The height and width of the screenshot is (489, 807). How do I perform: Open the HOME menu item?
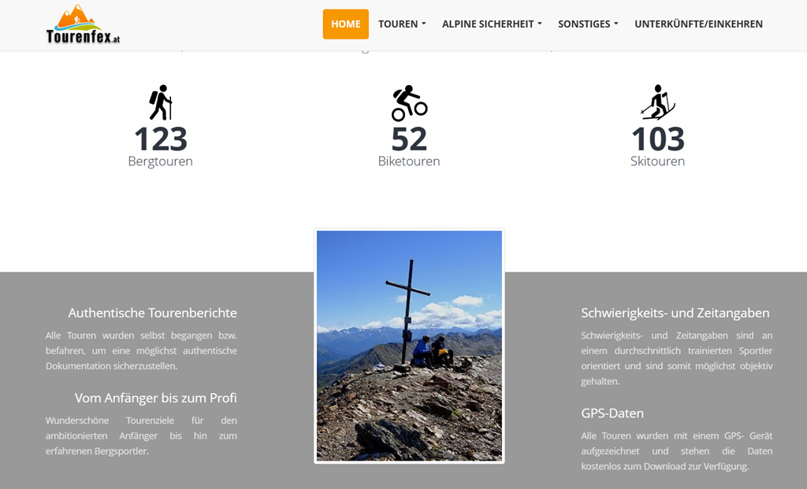[x=345, y=24]
